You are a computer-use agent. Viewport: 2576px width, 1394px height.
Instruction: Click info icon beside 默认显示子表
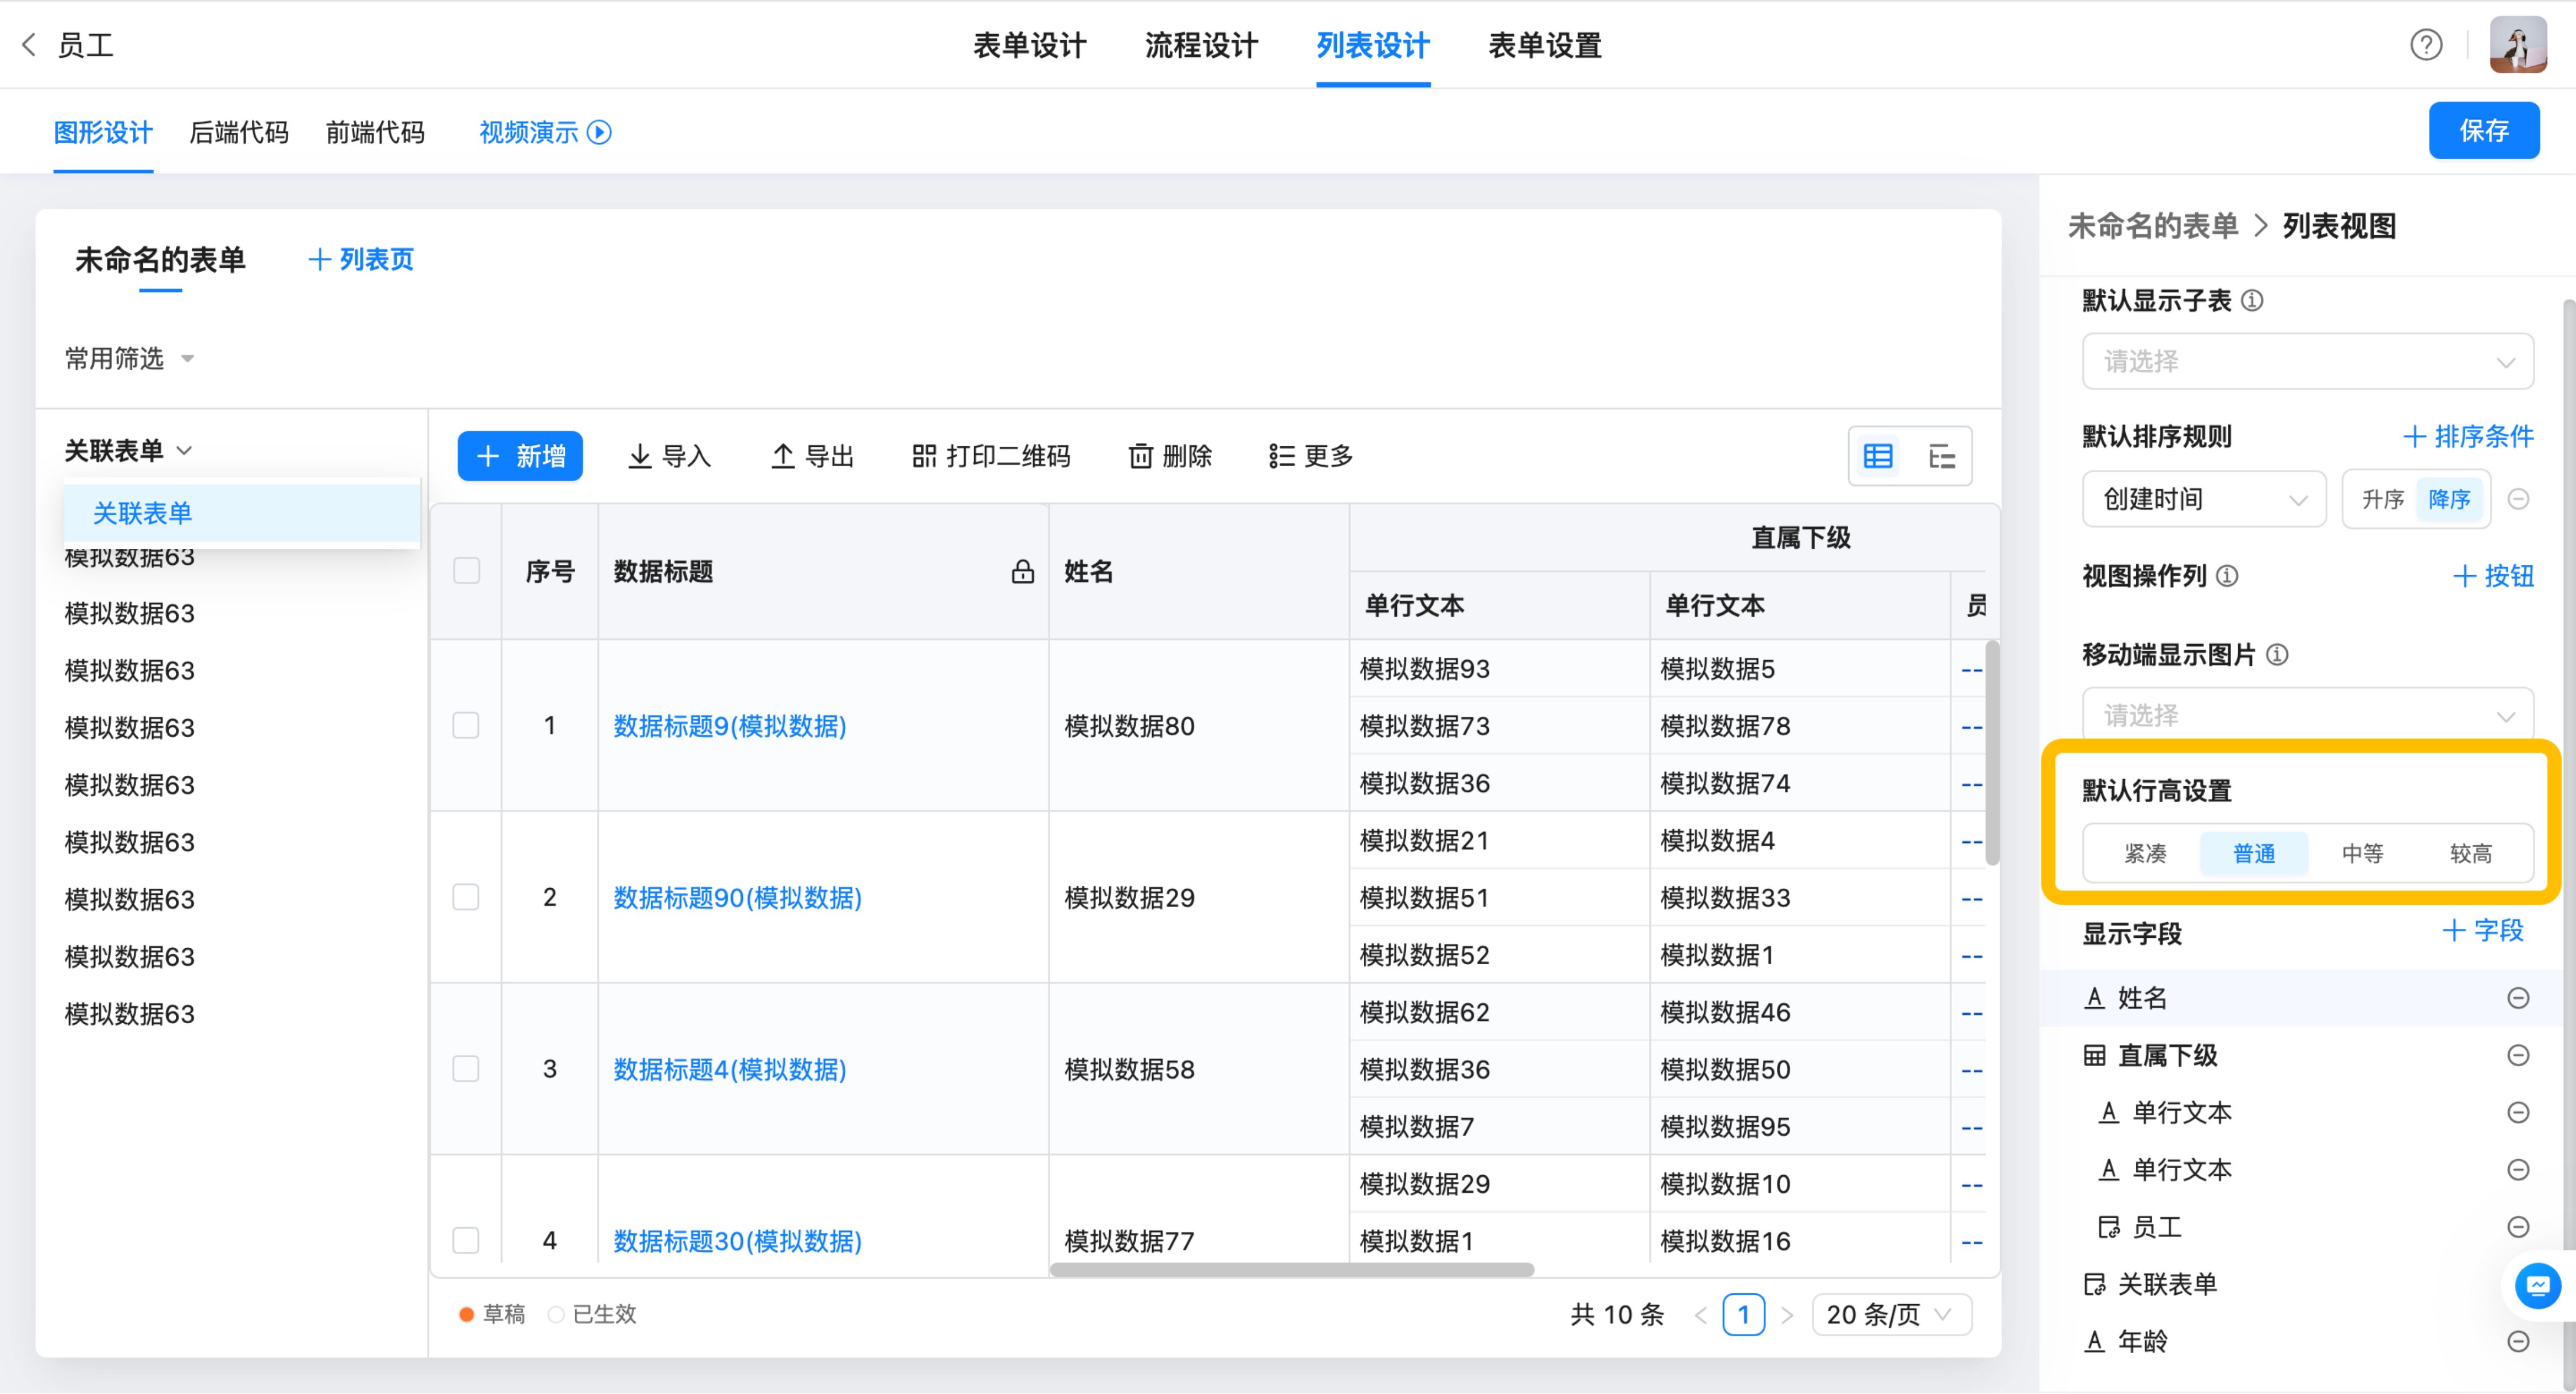[x=2252, y=301]
